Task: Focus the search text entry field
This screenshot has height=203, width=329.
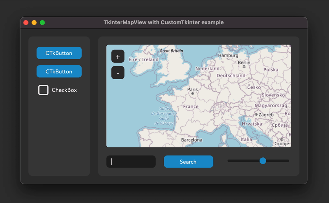Action: 131,162
